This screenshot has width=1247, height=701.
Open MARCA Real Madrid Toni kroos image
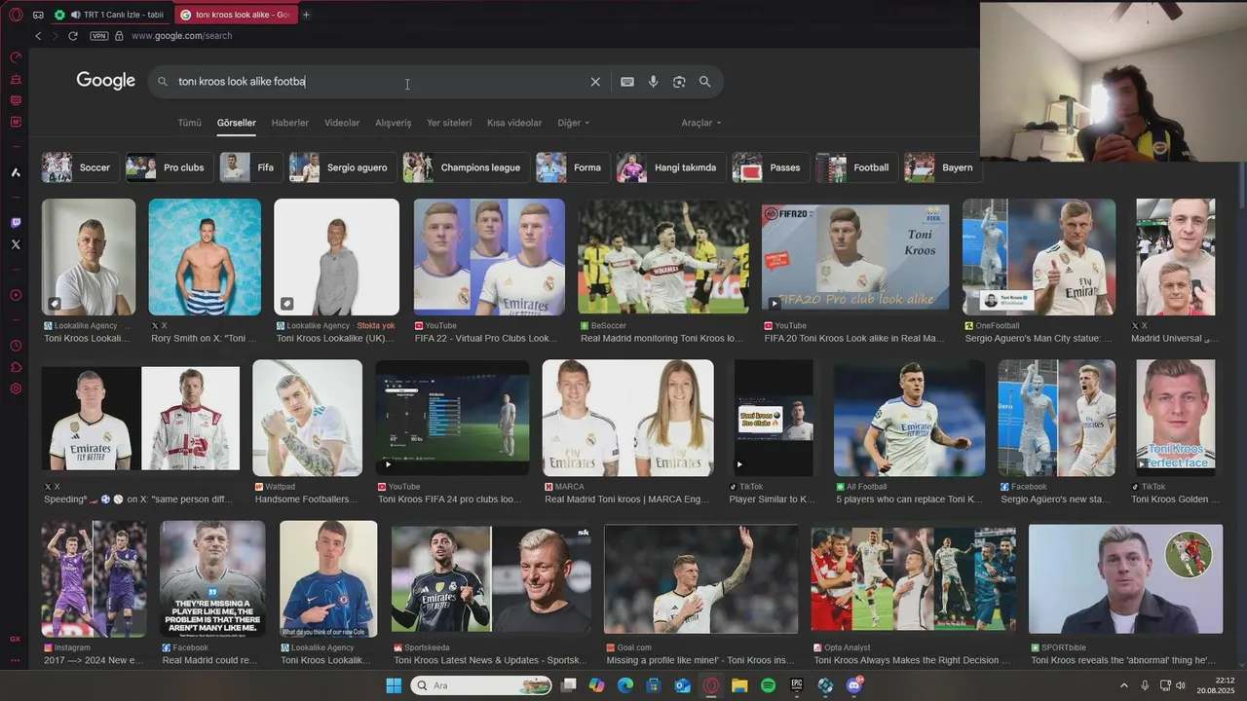click(x=628, y=418)
